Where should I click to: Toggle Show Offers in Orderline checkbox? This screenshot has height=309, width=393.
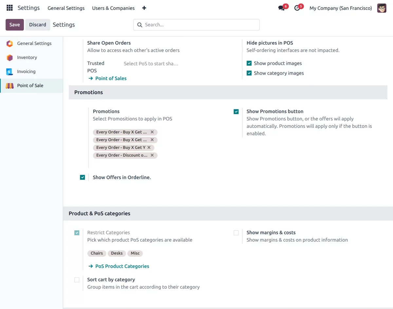click(x=83, y=177)
